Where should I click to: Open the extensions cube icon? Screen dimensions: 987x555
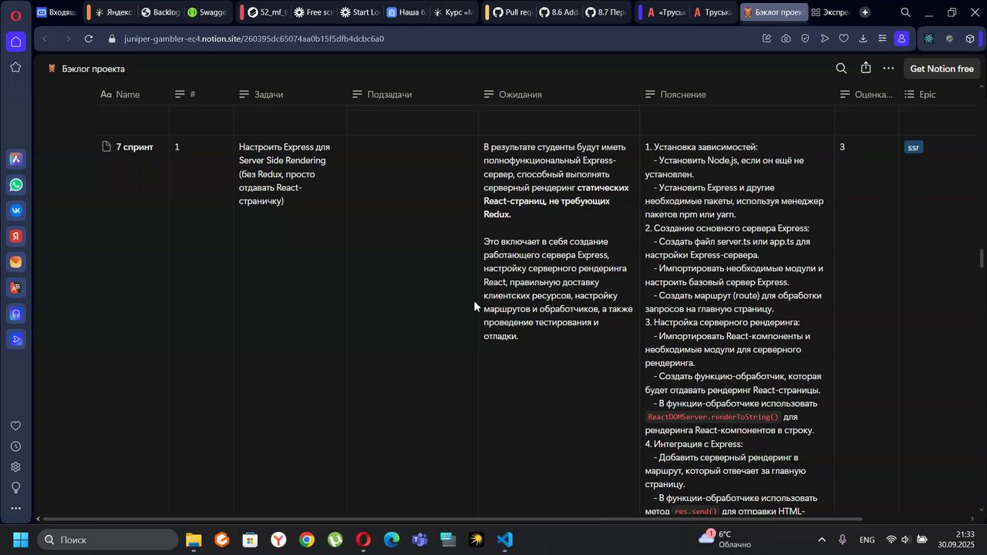pyautogui.click(x=970, y=39)
